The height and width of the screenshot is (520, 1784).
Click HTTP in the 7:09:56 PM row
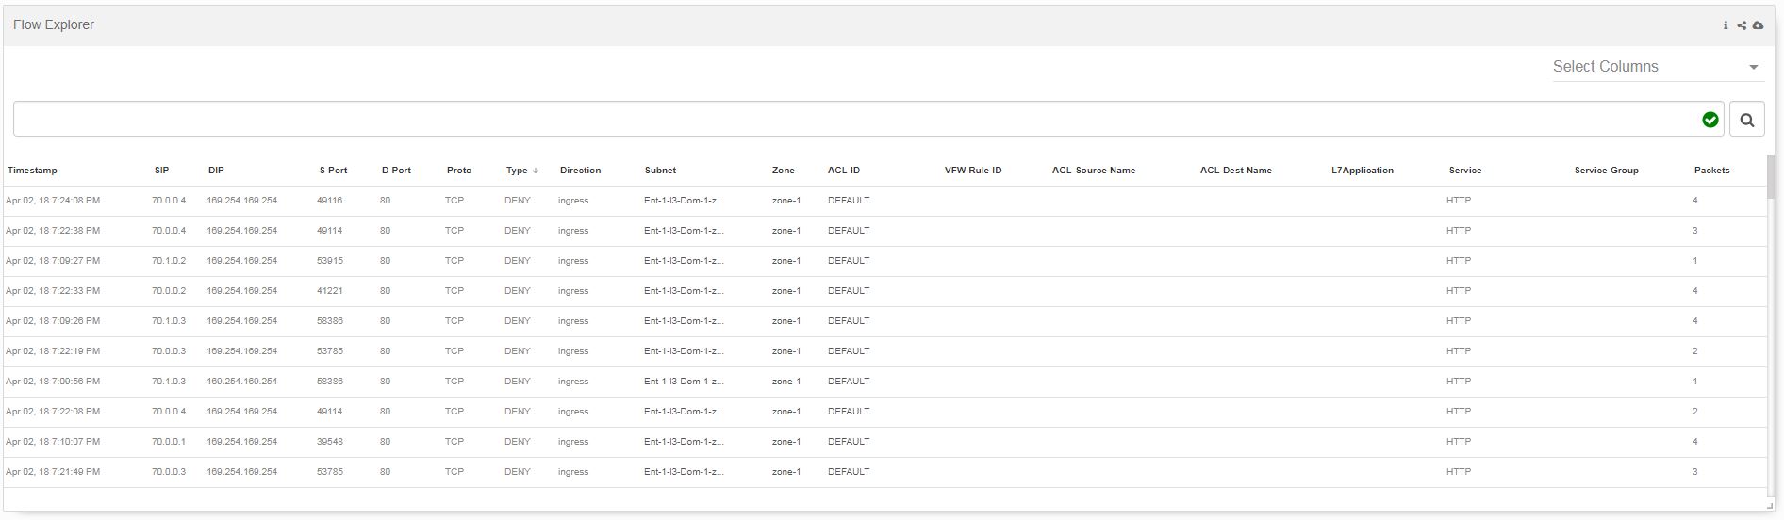[x=1459, y=382]
